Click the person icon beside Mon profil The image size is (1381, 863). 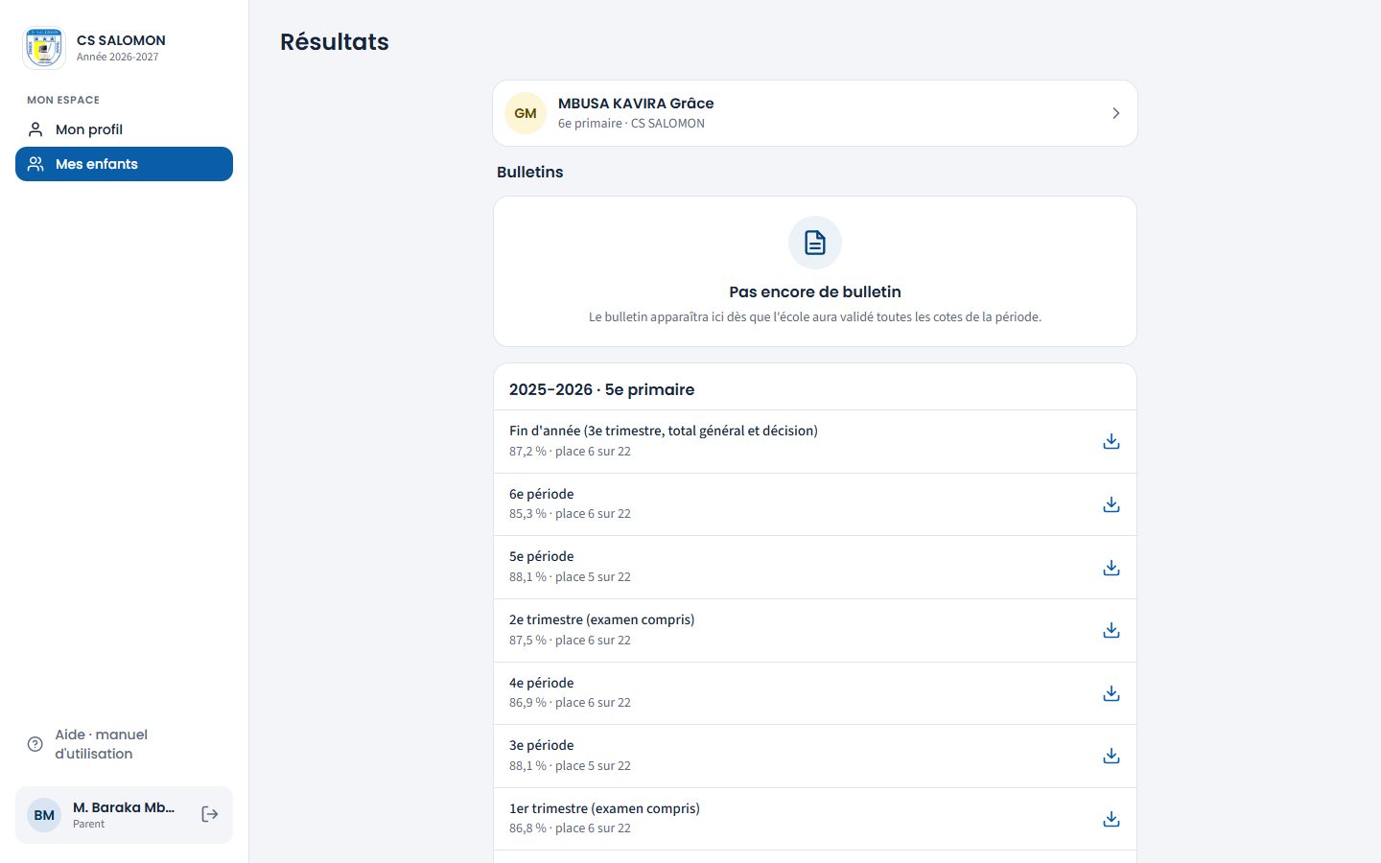35,129
